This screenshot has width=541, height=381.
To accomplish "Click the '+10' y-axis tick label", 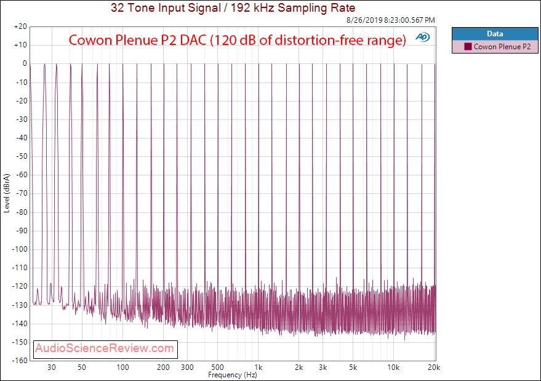I will click(x=20, y=45).
